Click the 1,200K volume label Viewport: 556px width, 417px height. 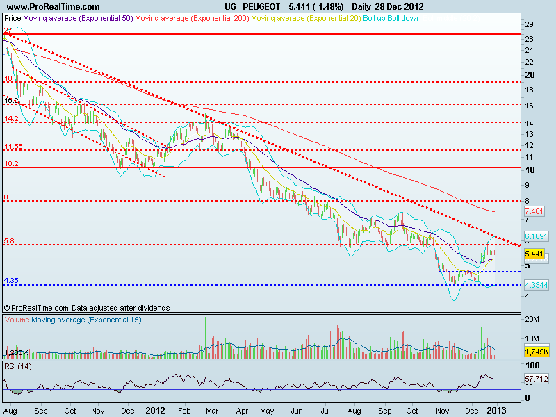coord(16,352)
